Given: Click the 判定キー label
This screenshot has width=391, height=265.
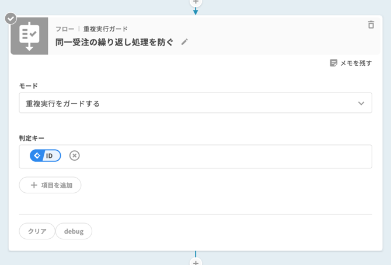Looking at the screenshot, I should click(x=32, y=139).
